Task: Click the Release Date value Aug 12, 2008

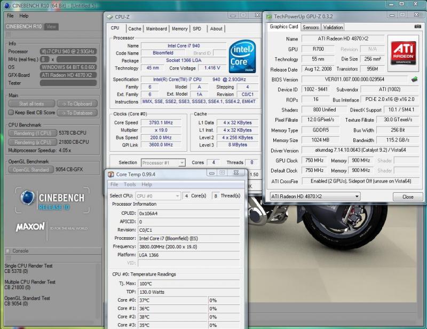Action: pos(318,69)
